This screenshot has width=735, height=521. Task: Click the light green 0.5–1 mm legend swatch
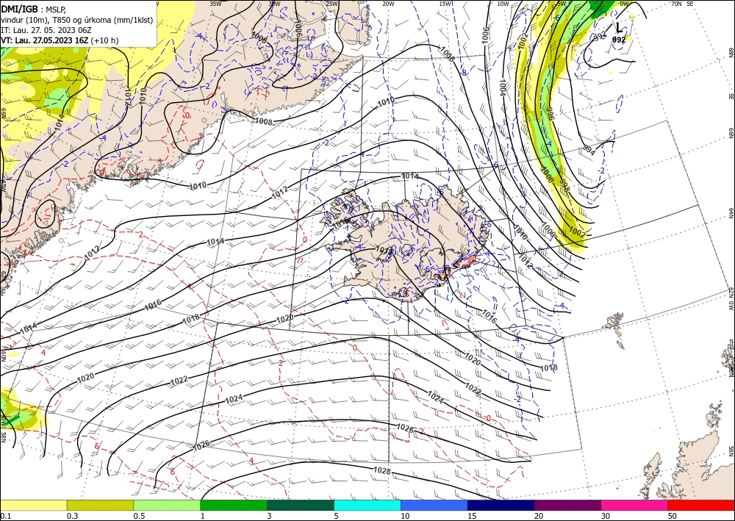(167, 505)
